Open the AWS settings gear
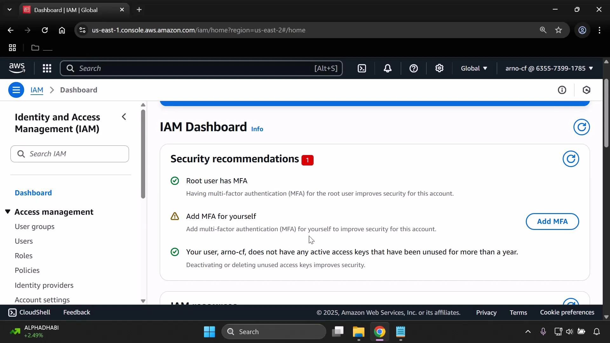The image size is (610, 343). (x=439, y=68)
